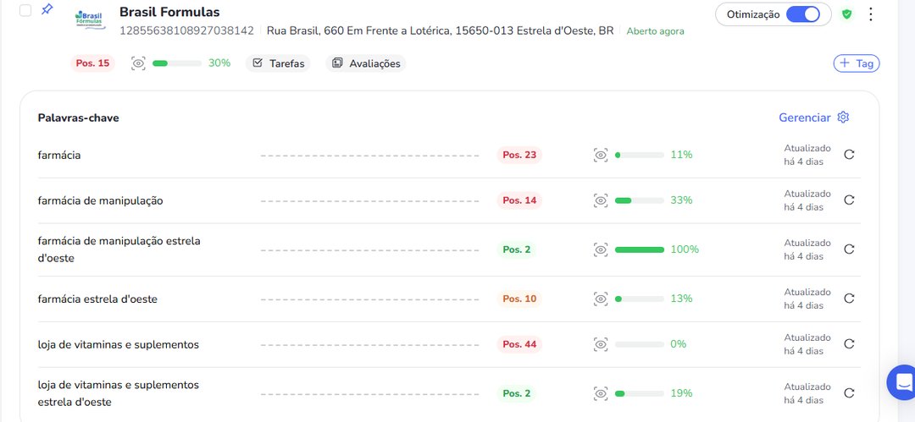
Task: Click the green verified shield icon
Action: [846, 14]
